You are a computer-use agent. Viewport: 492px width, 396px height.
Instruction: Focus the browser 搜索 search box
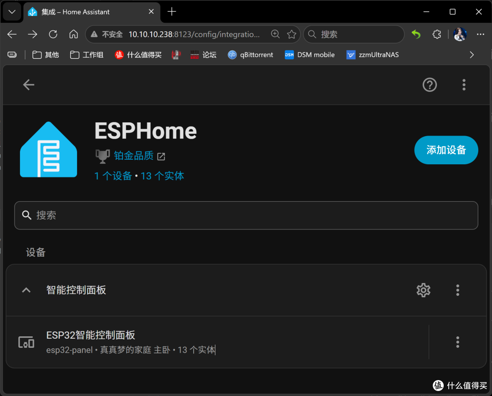354,34
